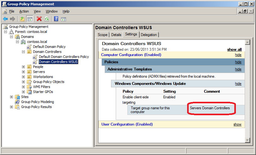Click the Up one level folder icon
The height and width of the screenshot is (155, 256).
tap(23, 19)
